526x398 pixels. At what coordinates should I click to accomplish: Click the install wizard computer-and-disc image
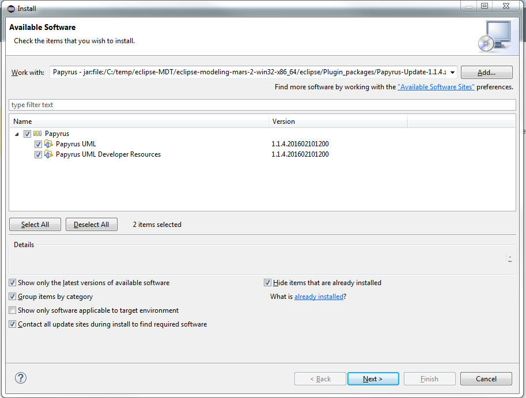495,36
